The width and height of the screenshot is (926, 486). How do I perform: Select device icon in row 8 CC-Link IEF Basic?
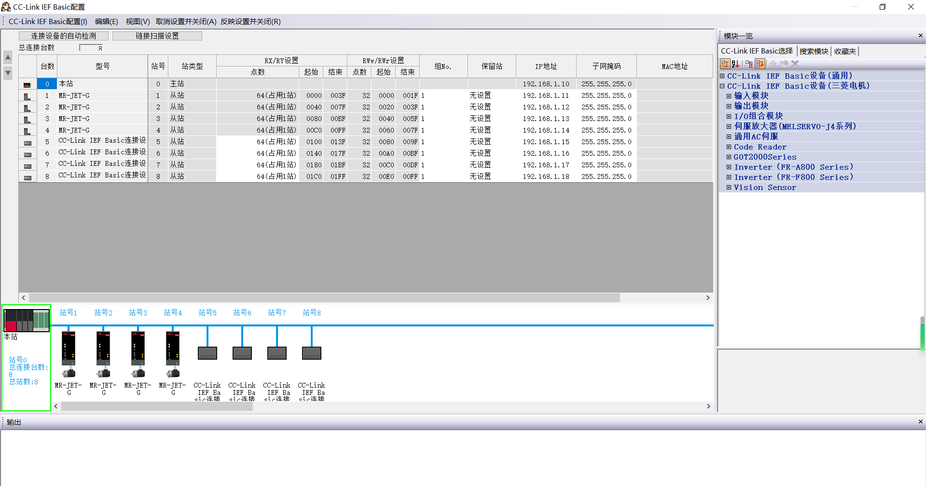[28, 177]
